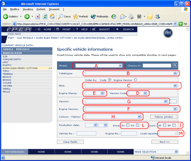Check the 5P doors checkbox
The height and width of the screenshot is (161, 191).
click(174, 125)
